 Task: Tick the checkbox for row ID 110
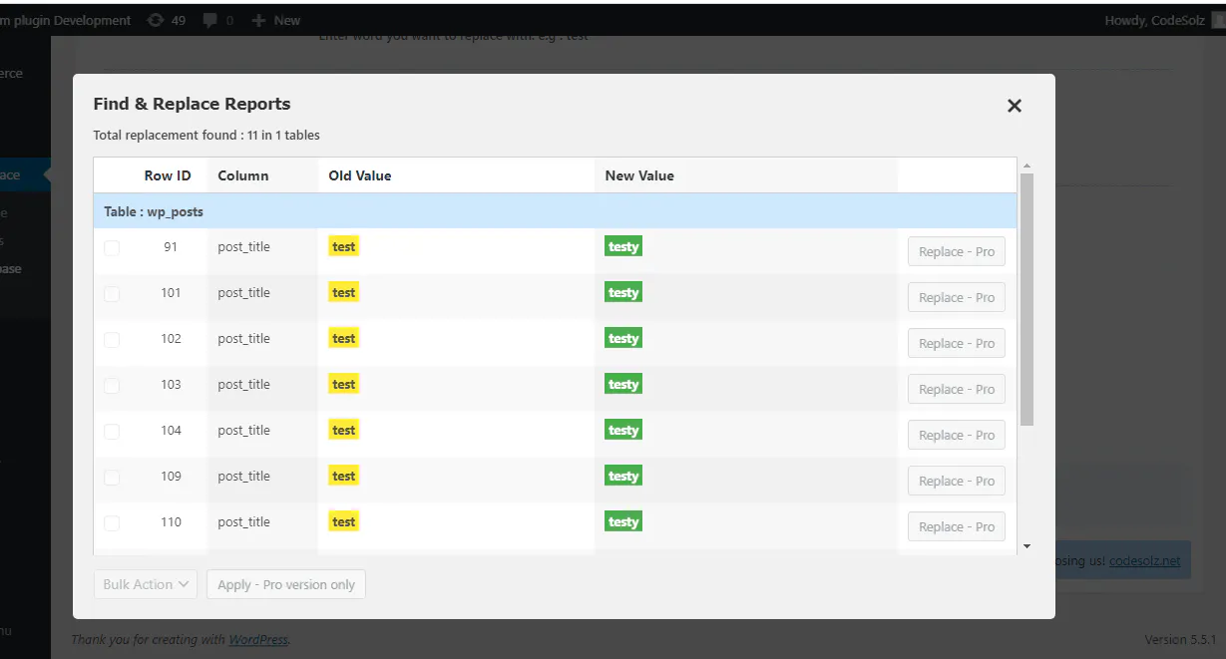(x=112, y=523)
